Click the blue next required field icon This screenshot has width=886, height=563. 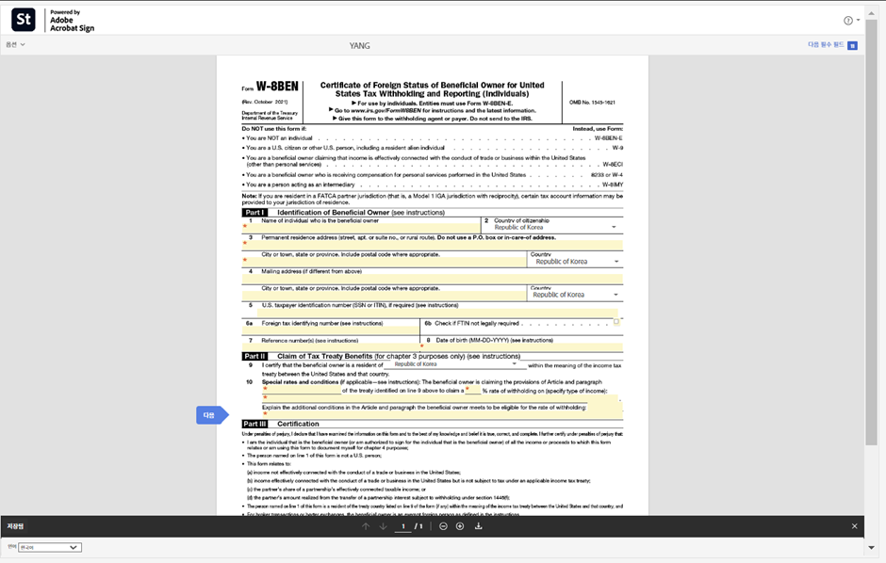[x=853, y=46]
